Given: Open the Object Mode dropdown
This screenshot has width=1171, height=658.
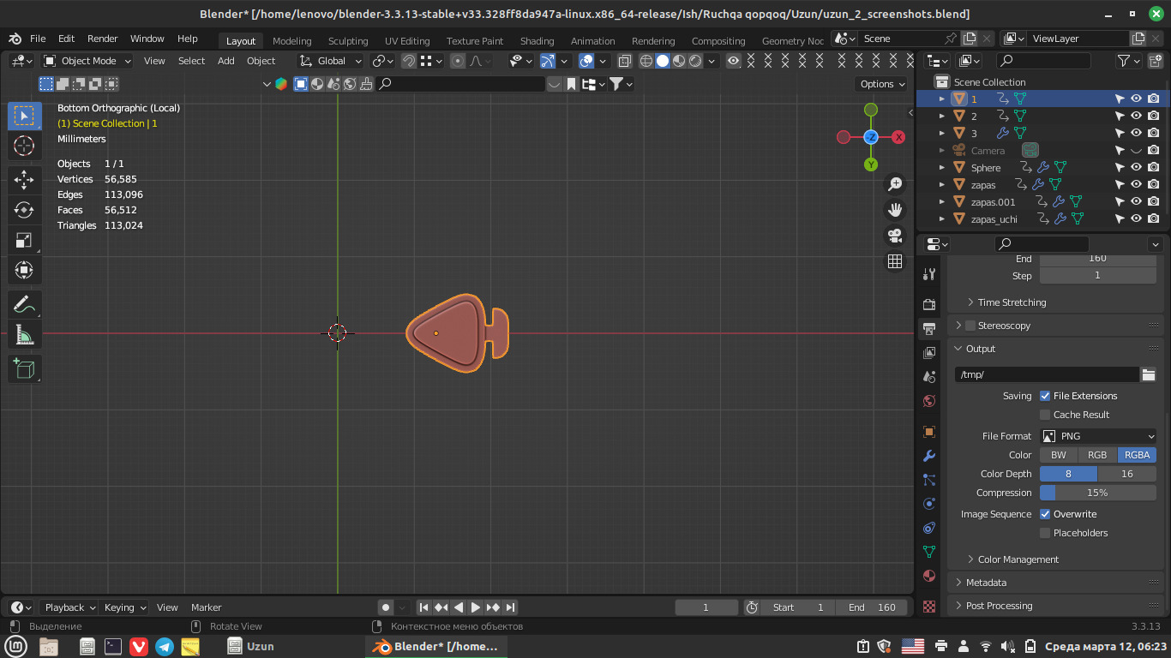Looking at the screenshot, I should pos(87,61).
